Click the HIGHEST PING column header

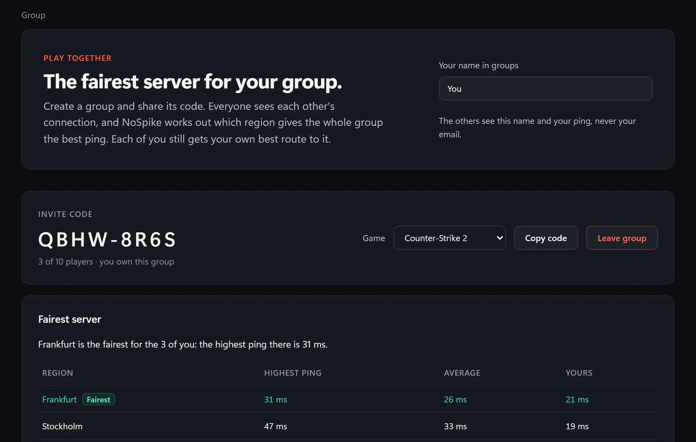(293, 373)
